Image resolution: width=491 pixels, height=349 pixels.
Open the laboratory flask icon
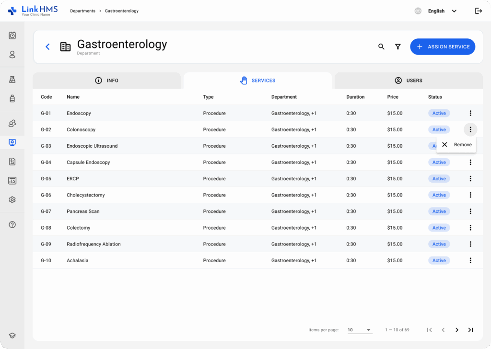coord(12,79)
